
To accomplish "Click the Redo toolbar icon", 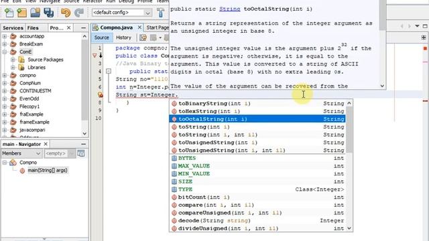I will [79, 13].
